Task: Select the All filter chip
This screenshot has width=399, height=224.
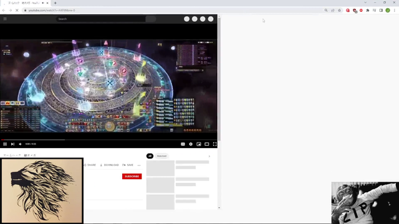Action: [x=150, y=156]
